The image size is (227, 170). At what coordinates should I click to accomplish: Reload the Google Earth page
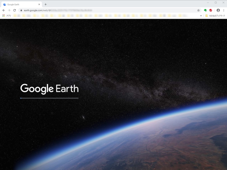[15, 10]
